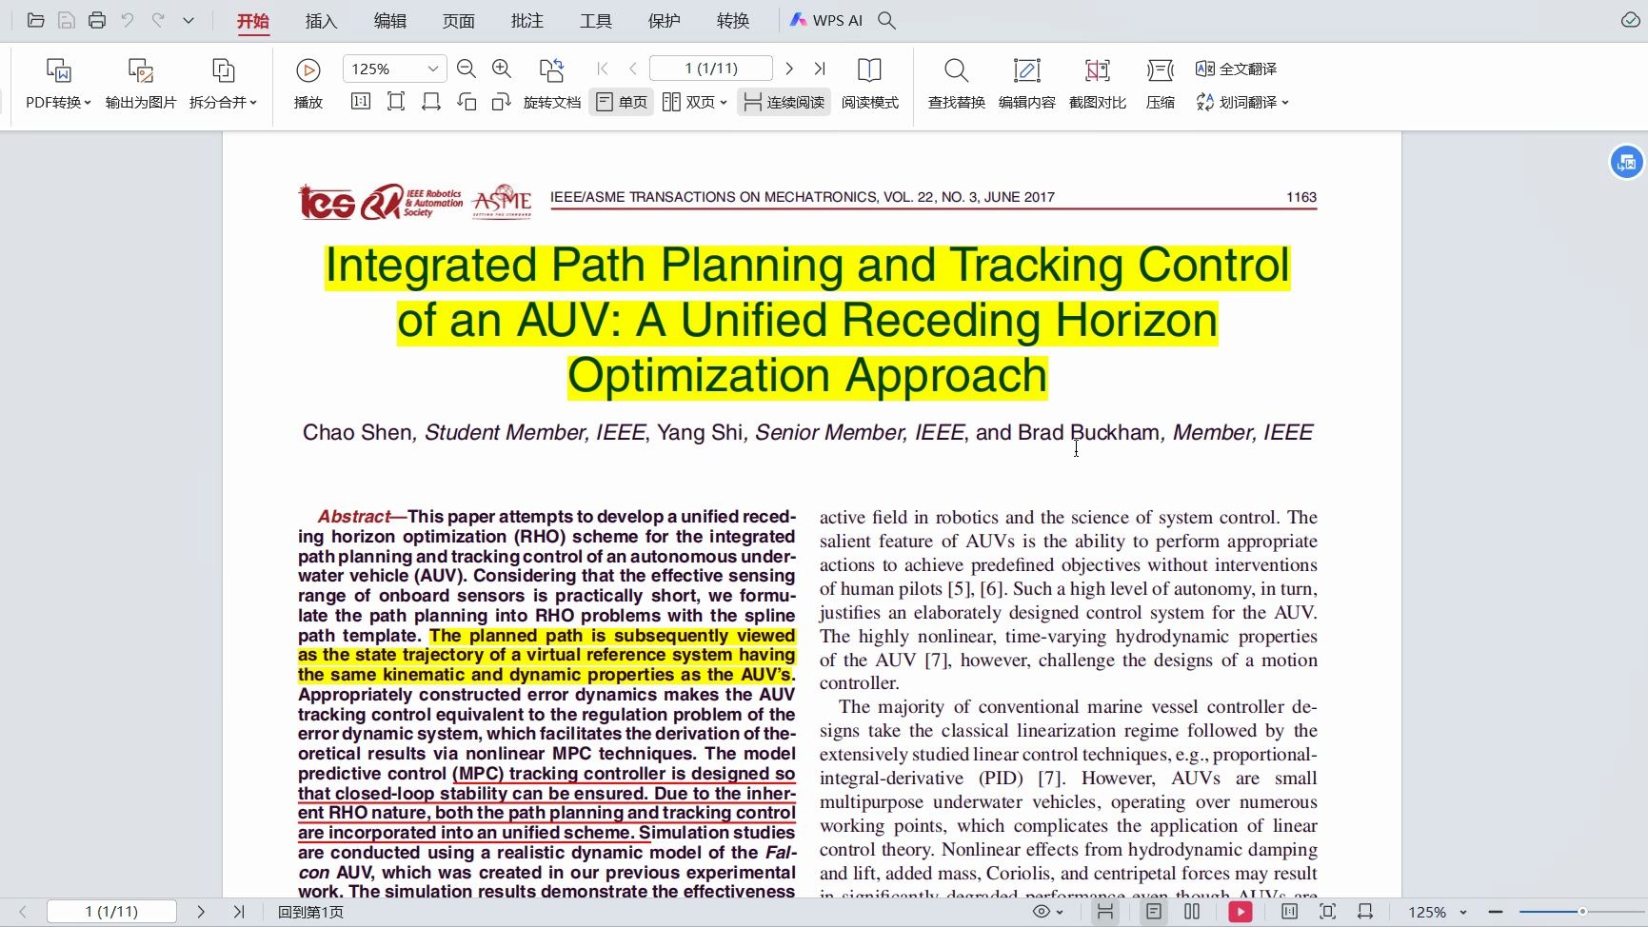Open 编辑内容 edit content tool
Viewport: 1648px width, 927px height.
1026,84
